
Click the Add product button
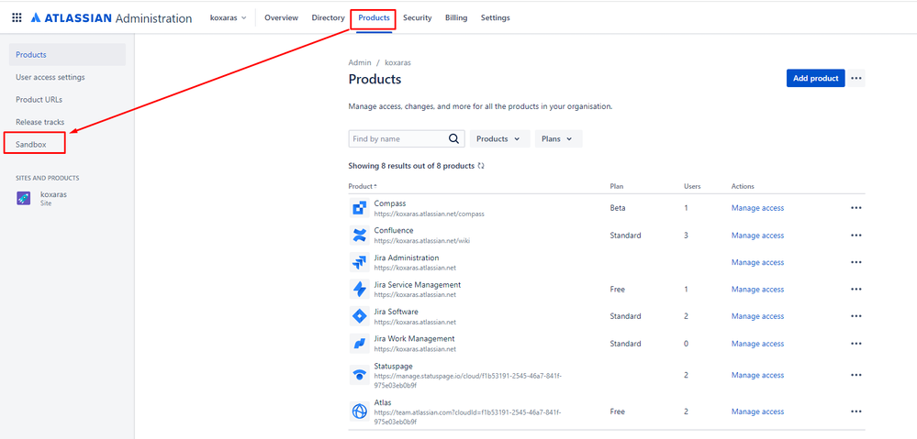[x=815, y=78]
